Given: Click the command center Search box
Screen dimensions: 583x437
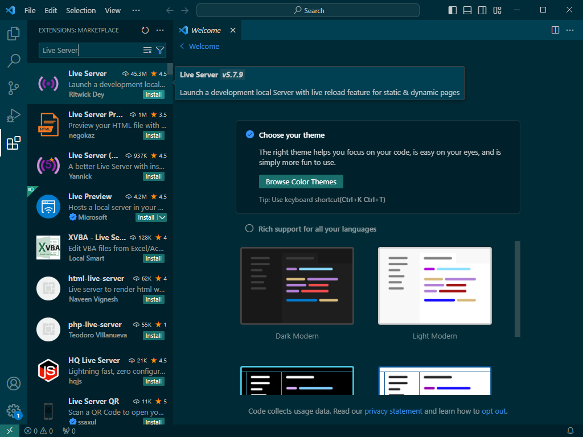Looking at the screenshot, I should coord(308,10).
